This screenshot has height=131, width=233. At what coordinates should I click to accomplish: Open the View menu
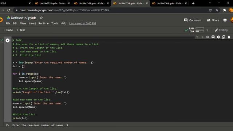click(23, 23)
